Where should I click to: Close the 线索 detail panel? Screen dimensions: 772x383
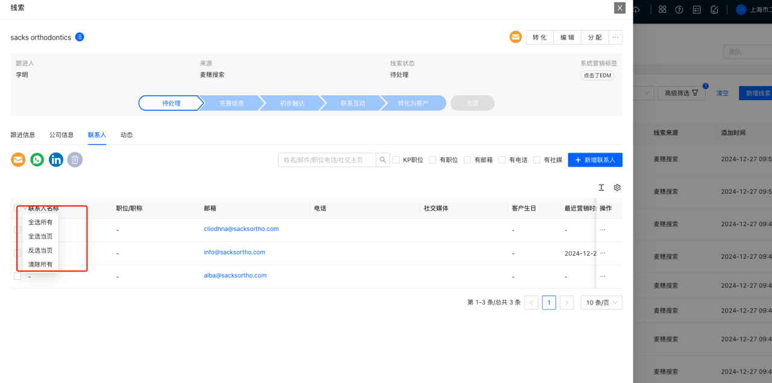coord(619,8)
